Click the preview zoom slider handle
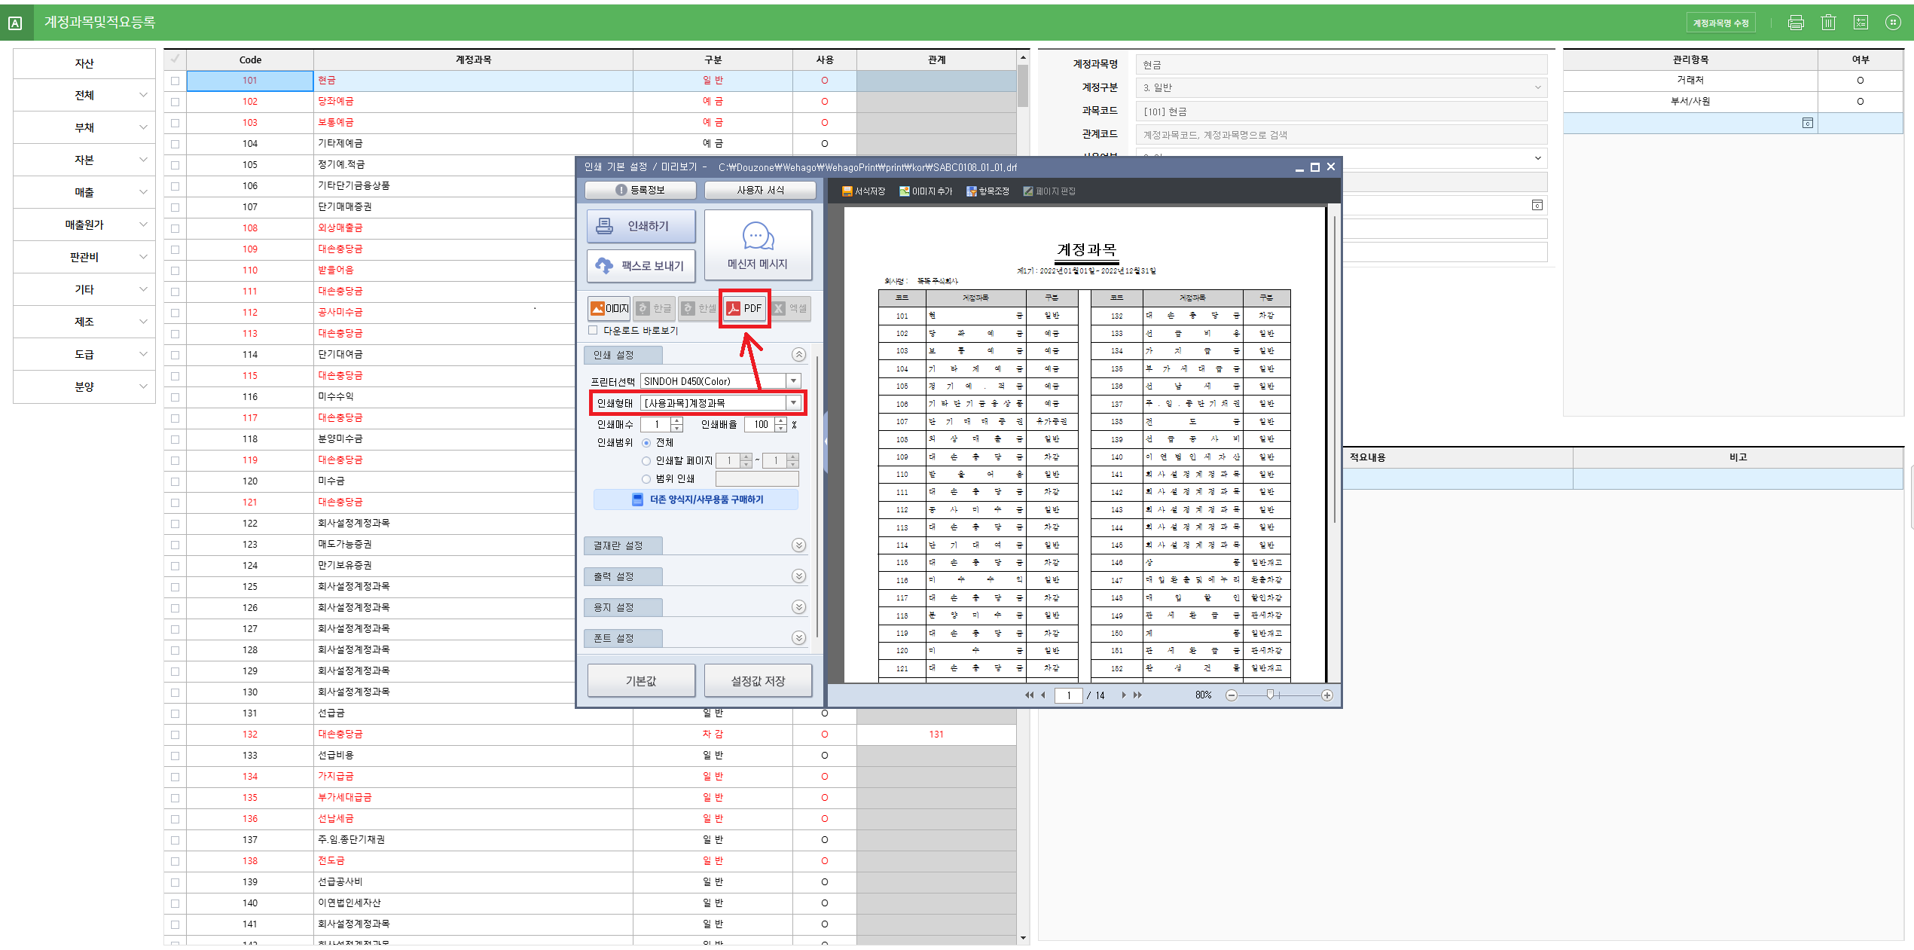Viewport: 1914px width, 950px height. point(1270,695)
